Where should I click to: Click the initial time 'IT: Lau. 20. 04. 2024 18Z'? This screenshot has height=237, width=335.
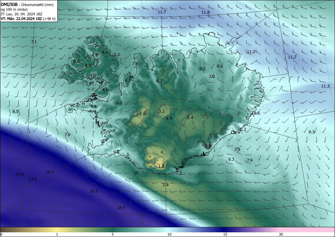pyautogui.click(x=21, y=14)
